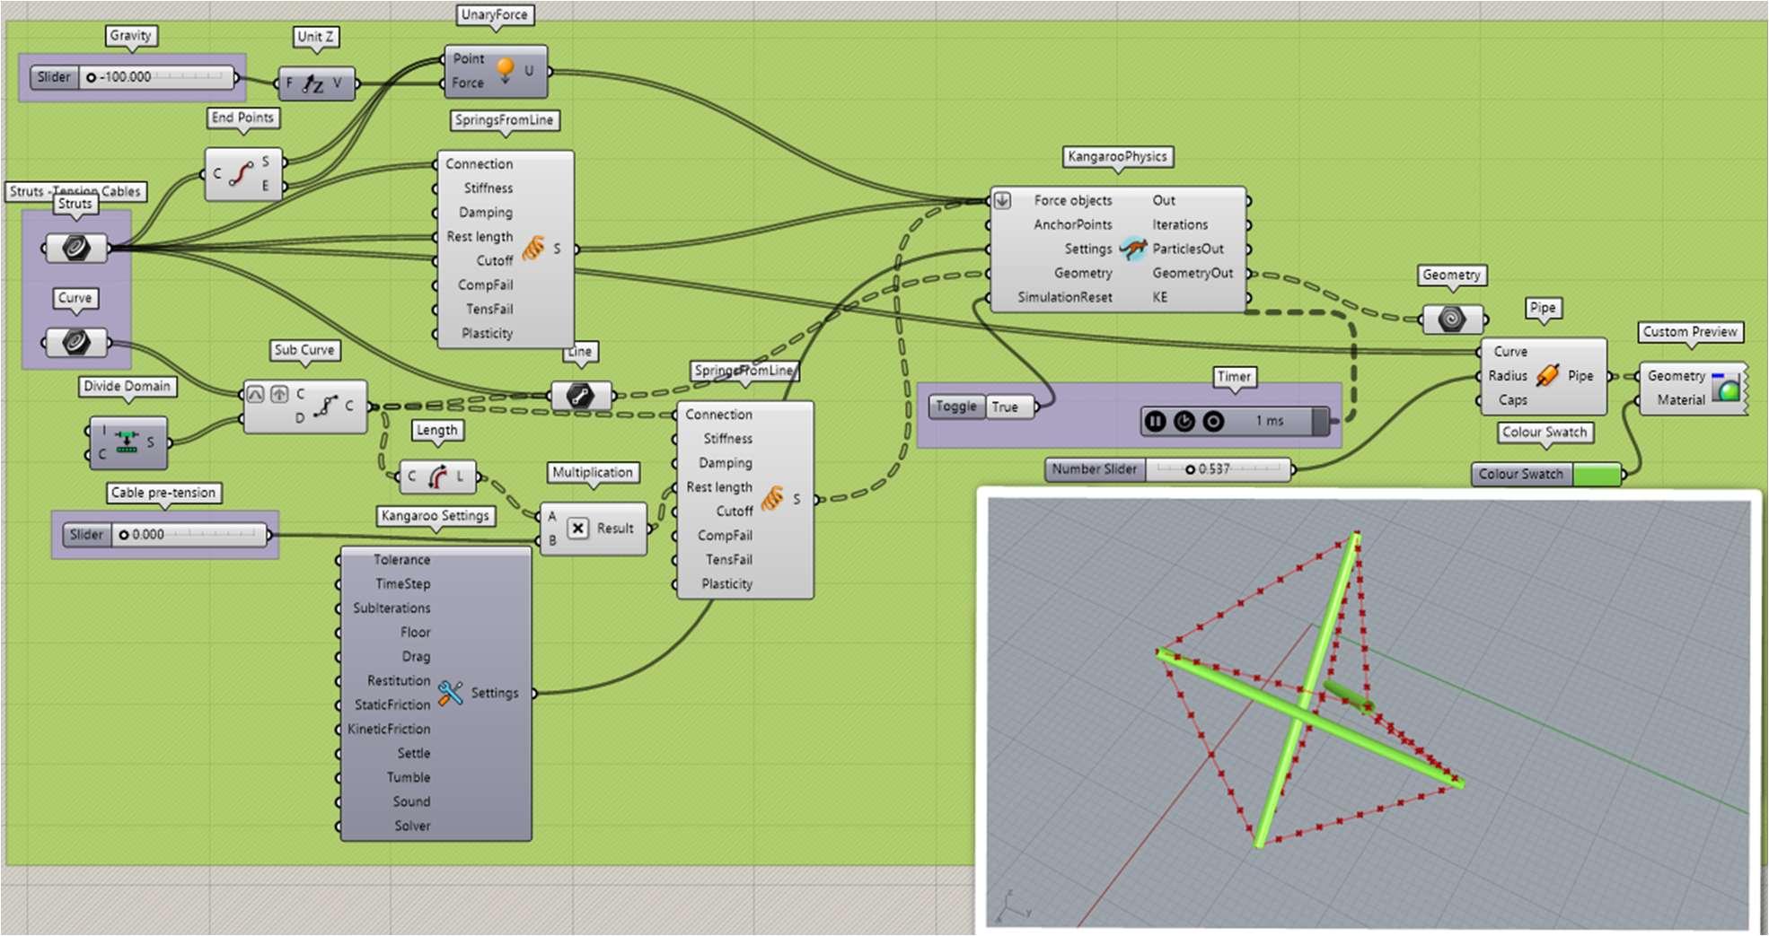1769x936 pixels.
Task: Click Rest length on upper SpringsFromLine
Action: coord(480,237)
